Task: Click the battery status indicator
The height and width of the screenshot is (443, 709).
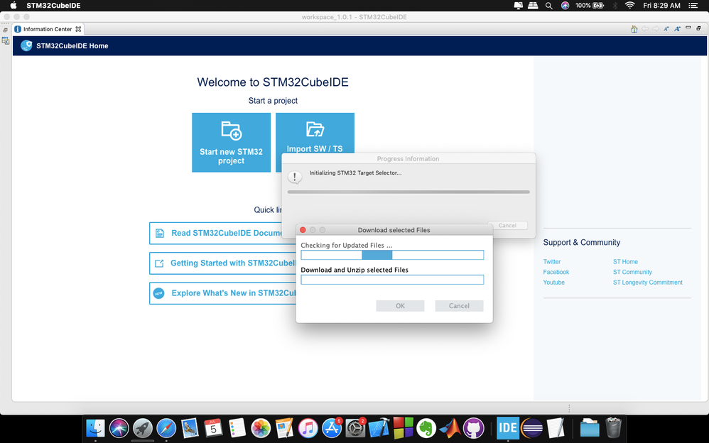Action: click(x=590, y=6)
